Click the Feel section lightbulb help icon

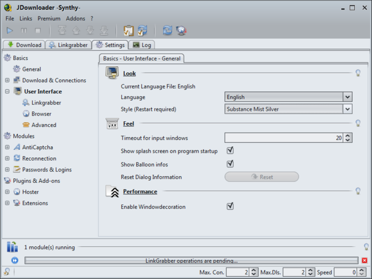click(358, 123)
